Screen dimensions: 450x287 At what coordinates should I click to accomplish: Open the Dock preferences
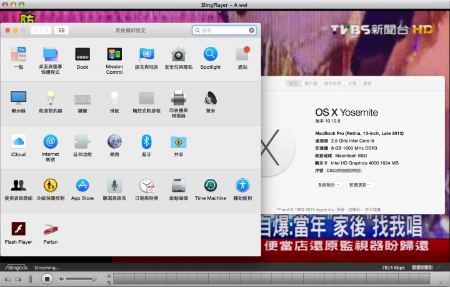pos(82,58)
